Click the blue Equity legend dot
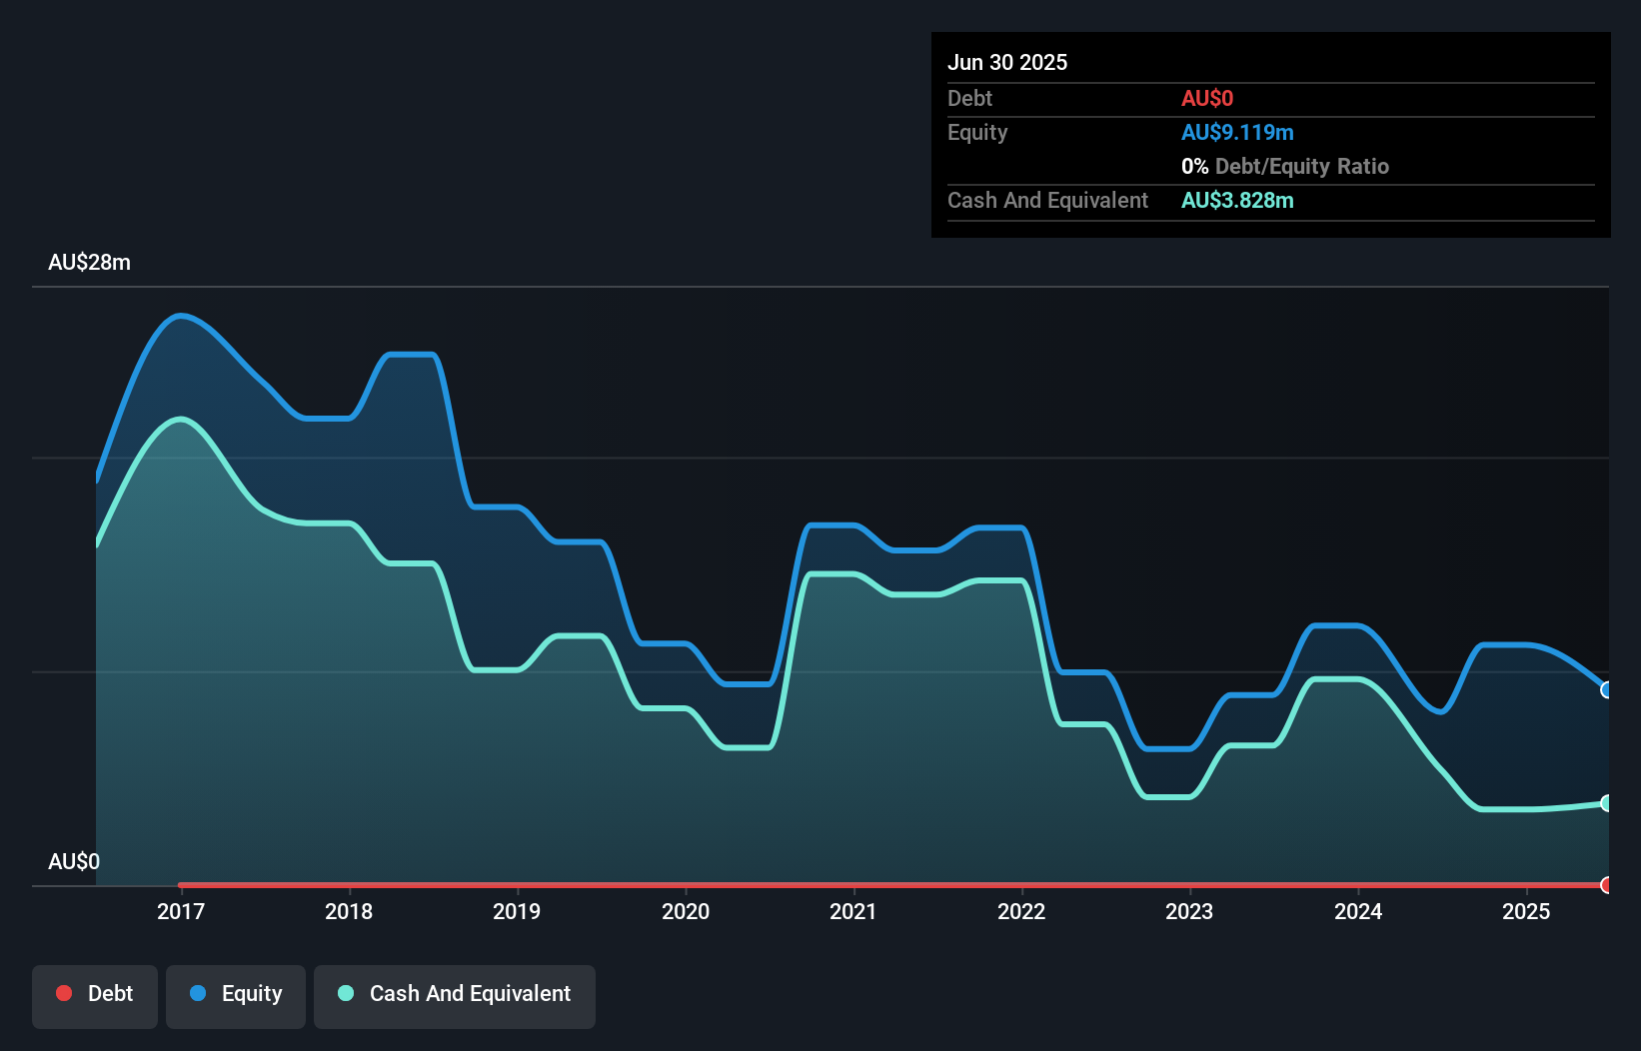 [198, 993]
